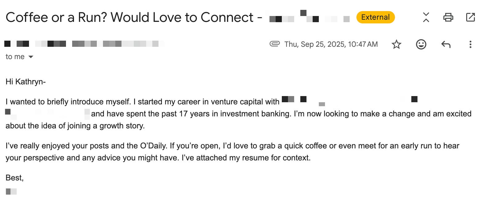The width and height of the screenshot is (481, 210).
Task: Collapse all messages with the chevrons icon
Action: tap(426, 17)
